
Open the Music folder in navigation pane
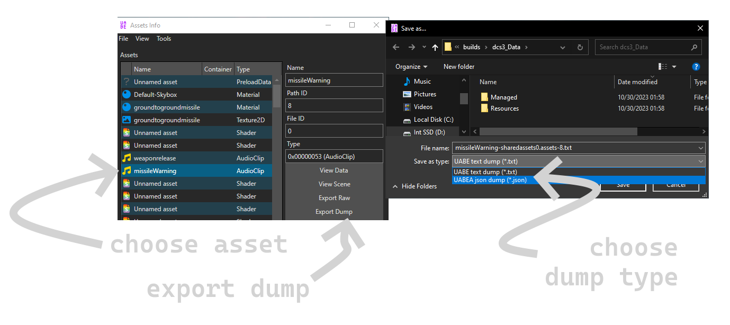pos(422,82)
